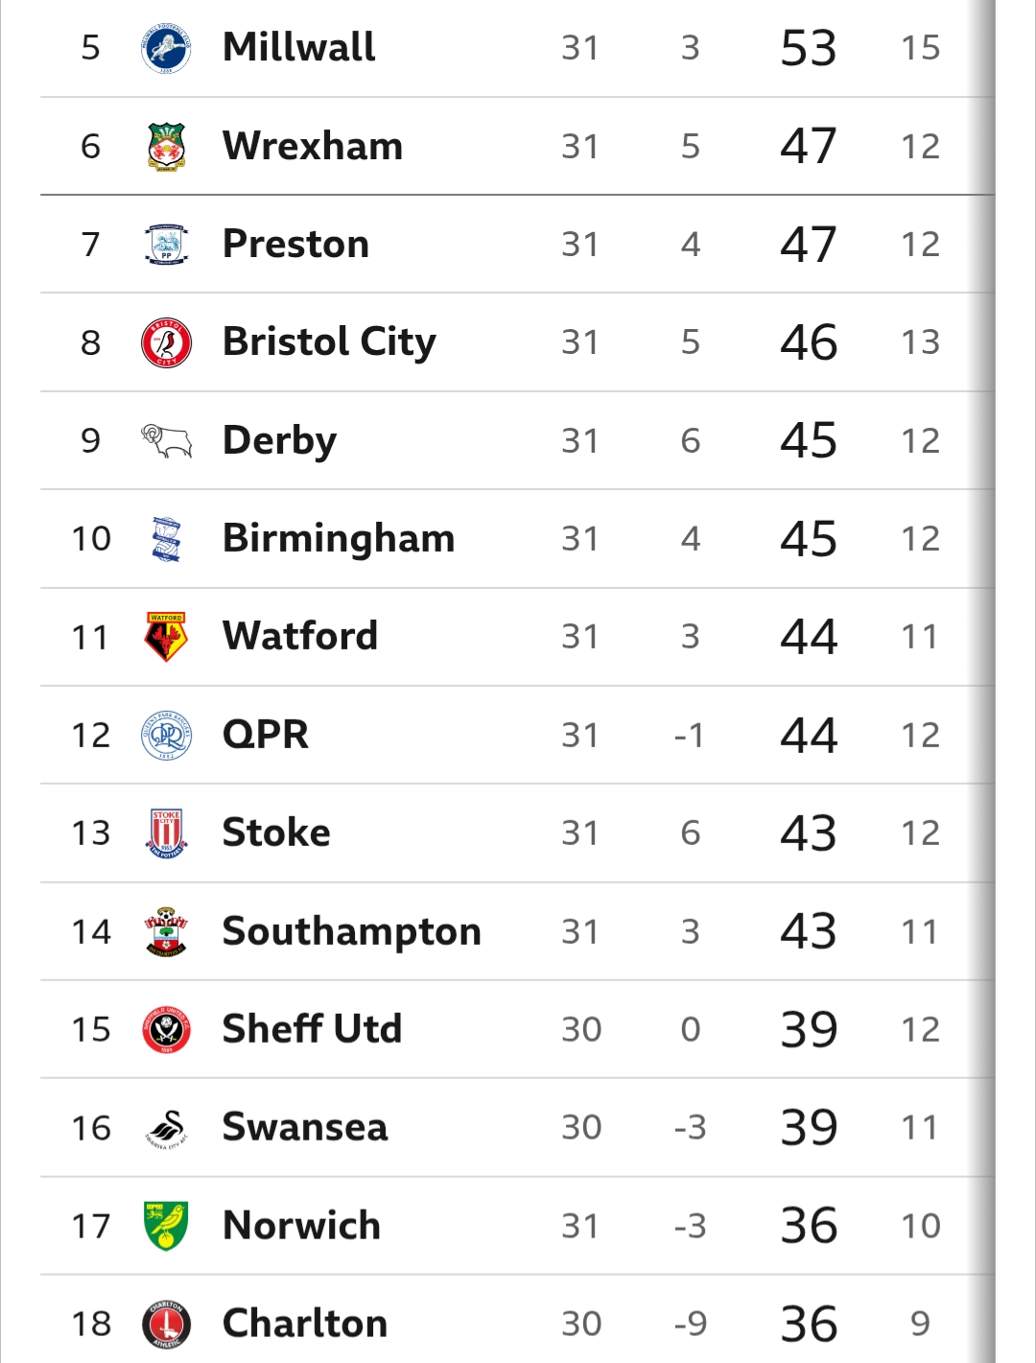The height and width of the screenshot is (1363, 1036).
Task: Select the Preston club crest
Action: tap(166, 245)
